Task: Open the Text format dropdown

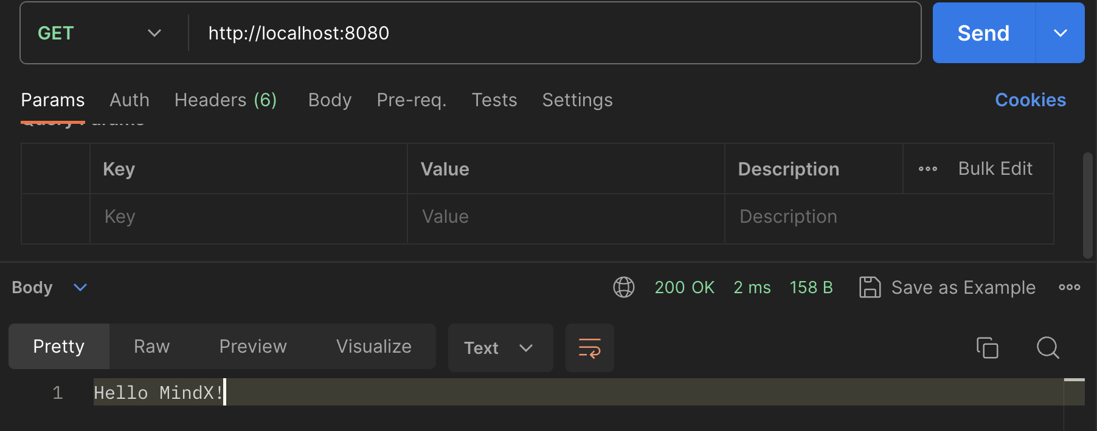Action: tap(500, 348)
